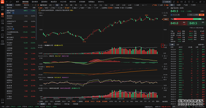
Task: Open the 3×3 layout dropdown
Action: tap(143, 5)
